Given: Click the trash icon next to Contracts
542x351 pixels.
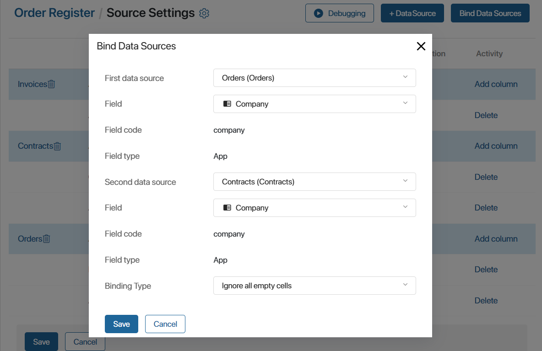Looking at the screenshot, I should pyautogui.click(x=57, y=146).
